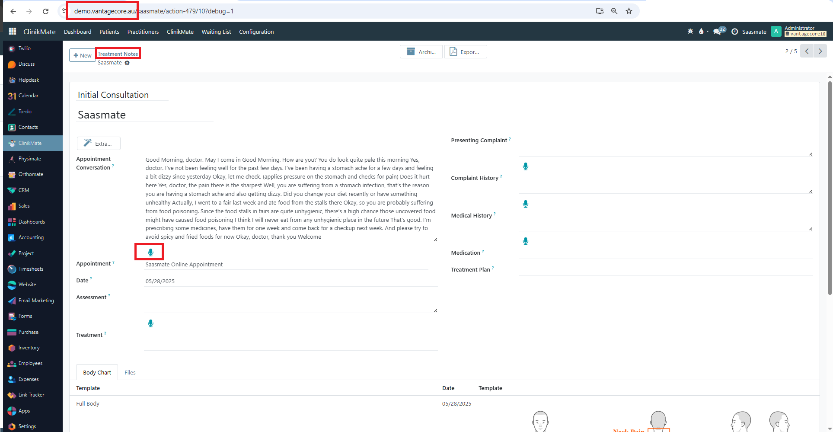Click inside the Assessment text field
Image resolution: width=833 pixels, height=432 pixels.
290,301
